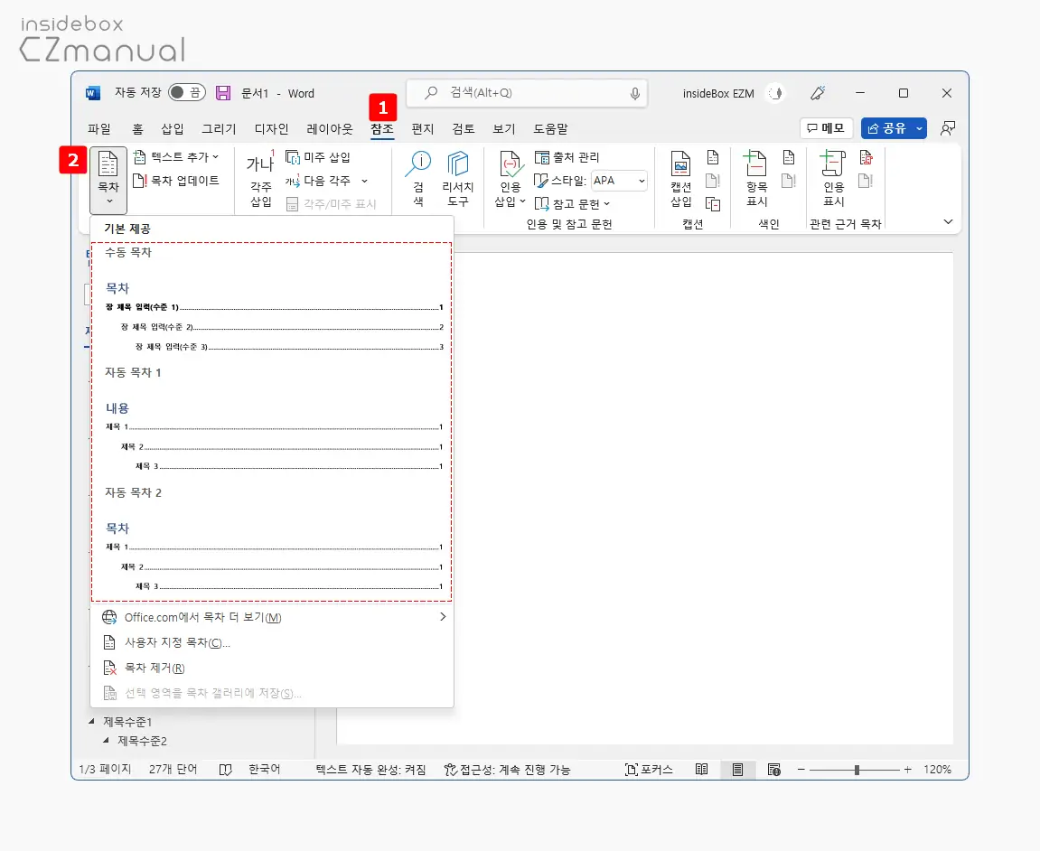Click 미주 삽입 endnote button
1040x851 pixels.
tap(318, 157)
